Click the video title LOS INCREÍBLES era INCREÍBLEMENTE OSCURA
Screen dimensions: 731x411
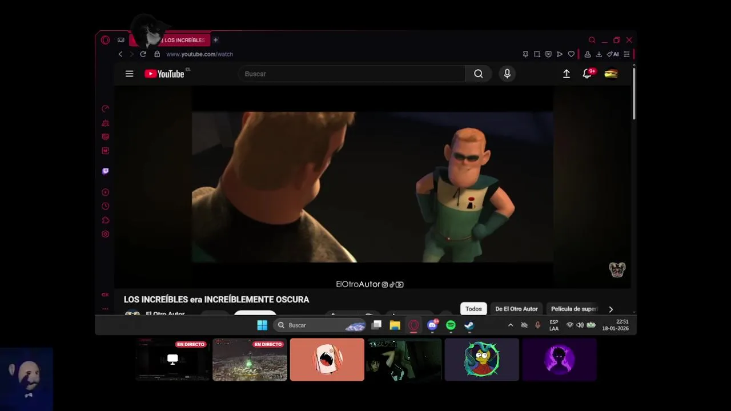tap(216, 299)
